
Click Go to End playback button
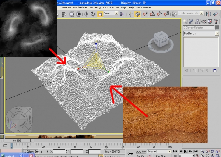pyautogui.click(x=196, y=151)
